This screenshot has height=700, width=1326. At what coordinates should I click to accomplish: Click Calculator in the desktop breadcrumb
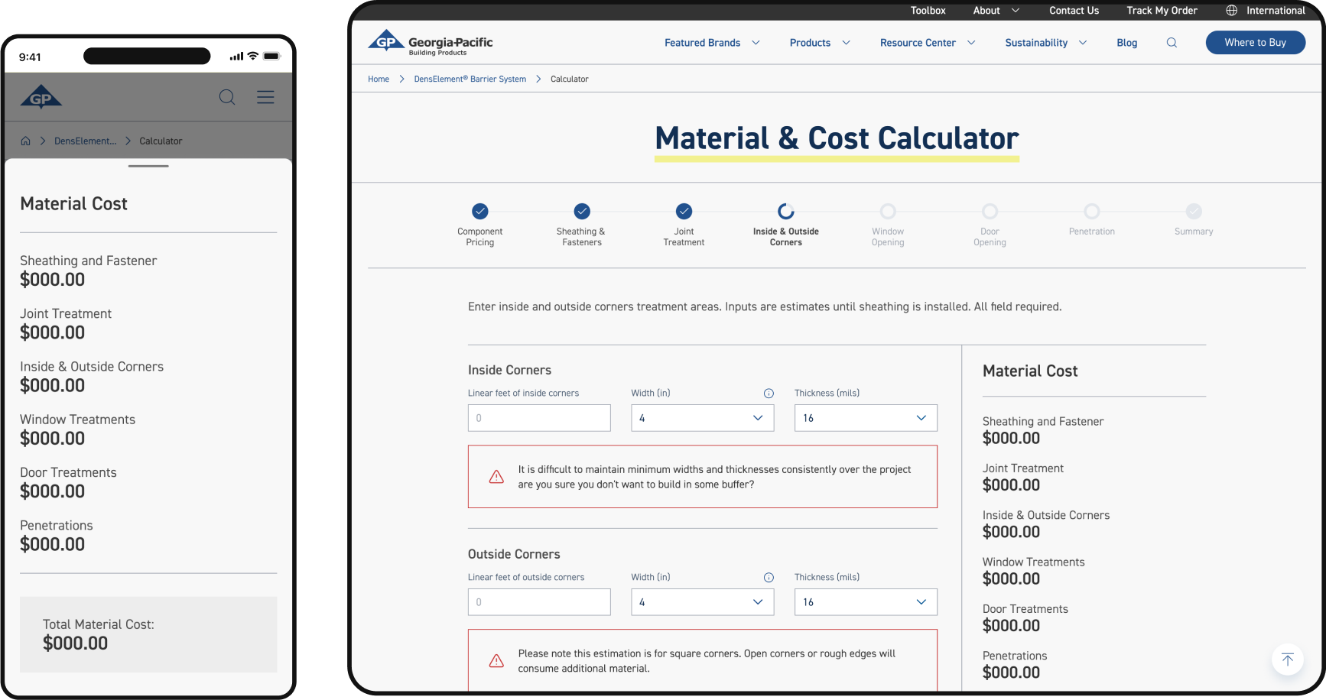click(569, 79)
